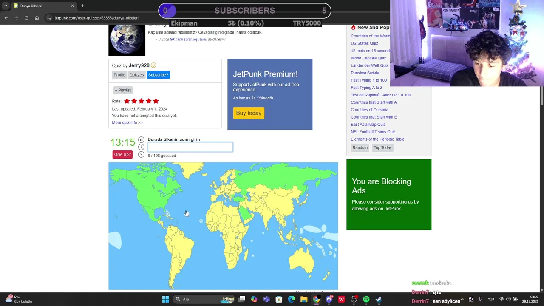The image size is (544, 306).
Task: Click the Give Up? button
Action: coord(122,154)
